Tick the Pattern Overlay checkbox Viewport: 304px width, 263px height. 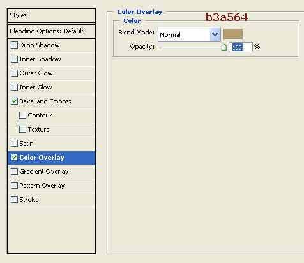(x=14, y=186)
